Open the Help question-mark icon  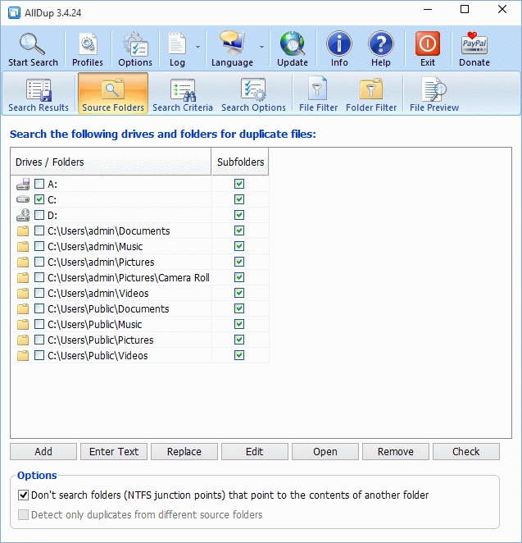click(380, 44)
